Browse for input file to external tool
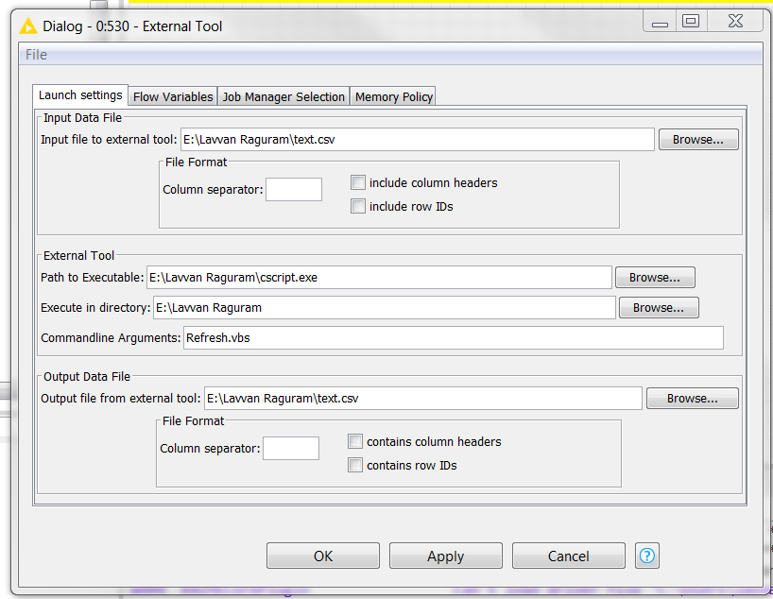 698,140
